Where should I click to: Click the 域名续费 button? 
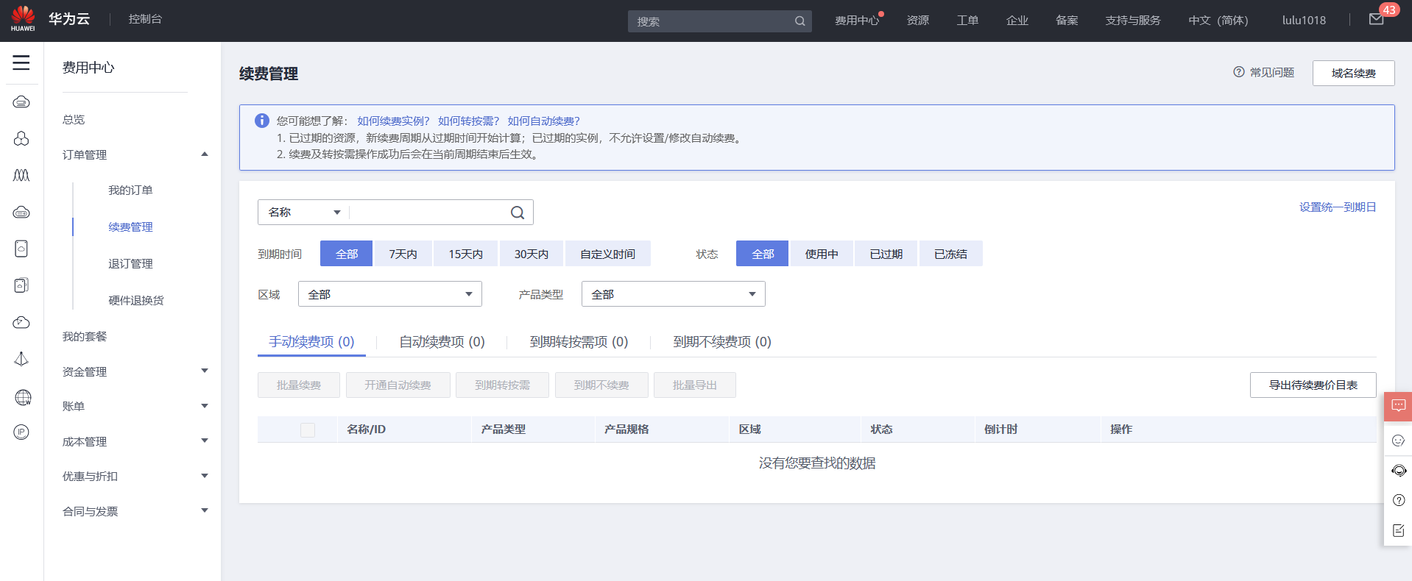coord(1353,73)
